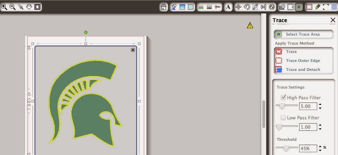Increase High Pass Filter with up arrow
338x155 pixels.
pos(320,104)
